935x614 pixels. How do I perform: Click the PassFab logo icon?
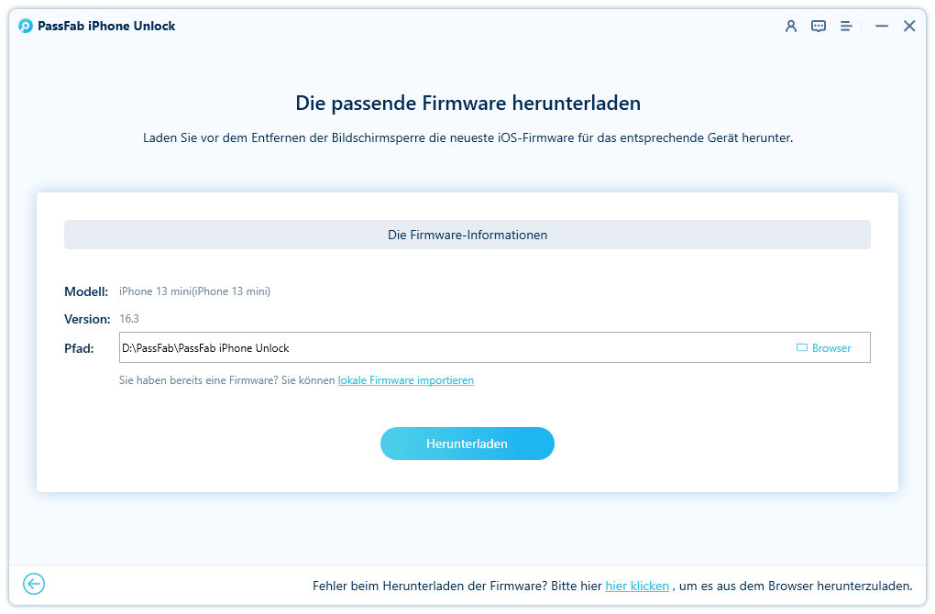click(x=26, y=26)
